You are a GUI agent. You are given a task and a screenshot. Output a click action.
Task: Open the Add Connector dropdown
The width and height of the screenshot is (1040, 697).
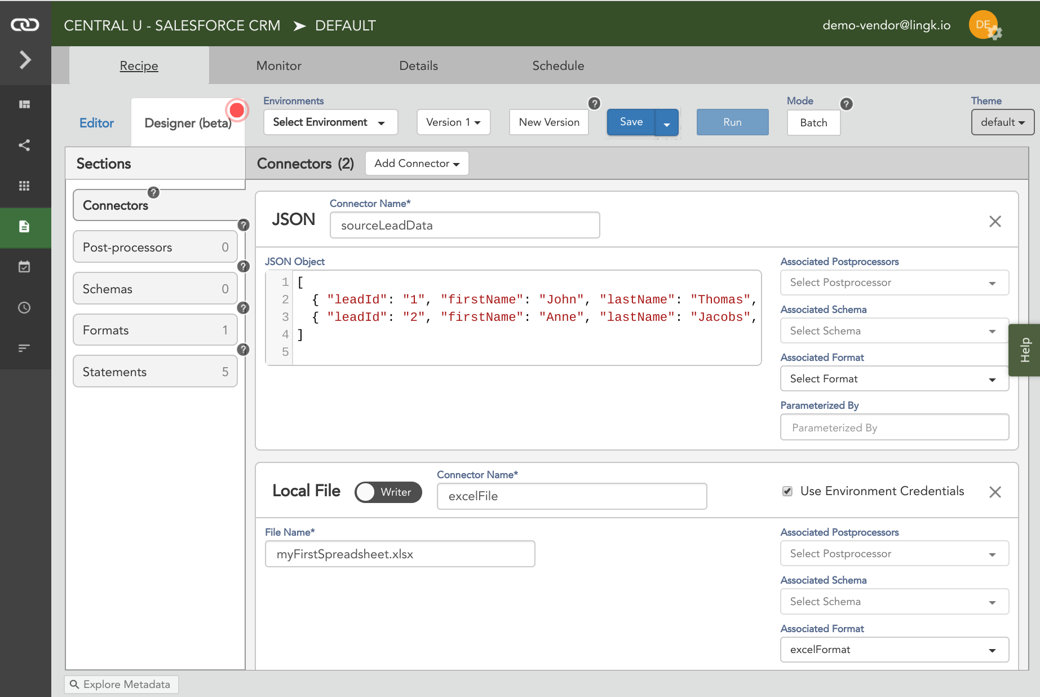(x=417, y=164)
